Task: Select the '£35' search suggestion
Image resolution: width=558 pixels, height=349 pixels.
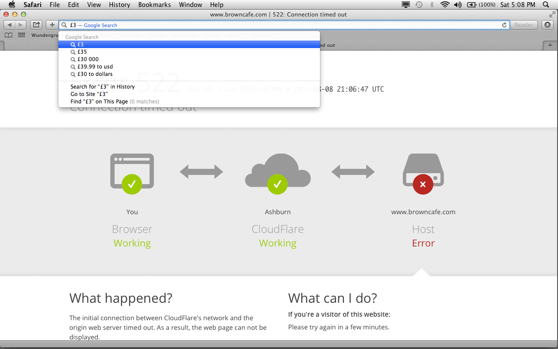Action: (x=189, y=52)
